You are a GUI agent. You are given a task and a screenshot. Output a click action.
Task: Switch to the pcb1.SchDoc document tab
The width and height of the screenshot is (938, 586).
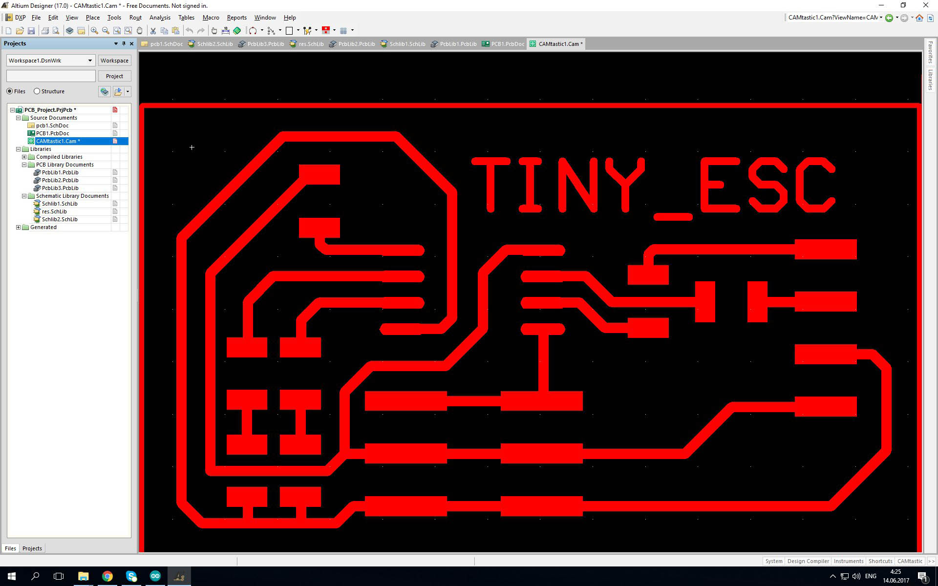tap(162, 44)
